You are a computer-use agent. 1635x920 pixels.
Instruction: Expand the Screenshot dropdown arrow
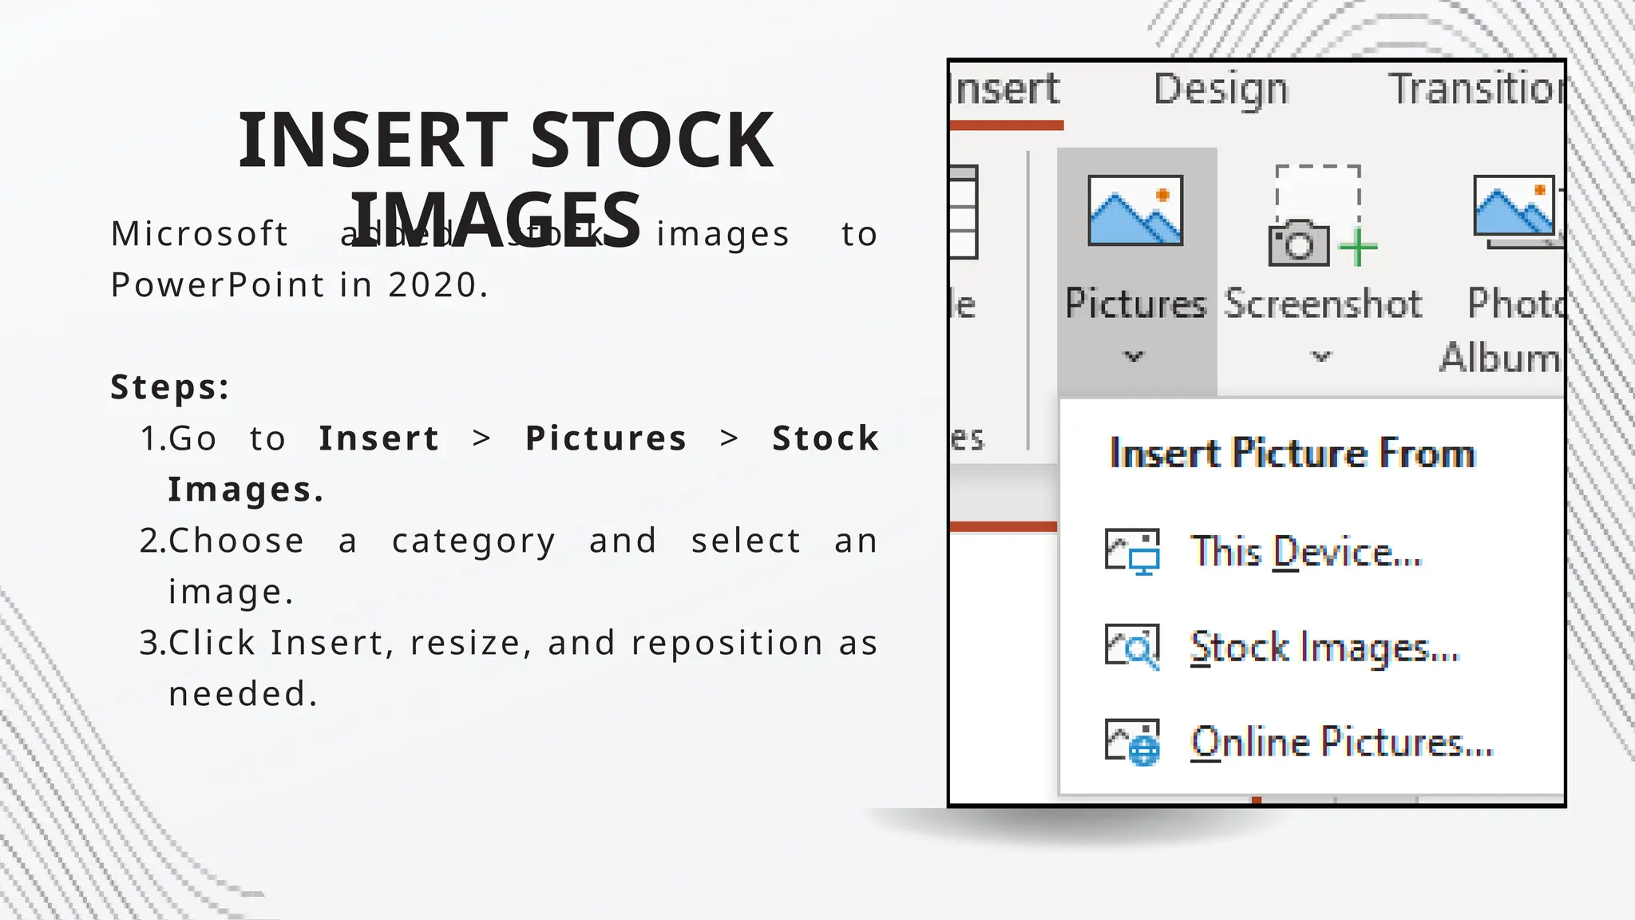[x=1322, y=356]
